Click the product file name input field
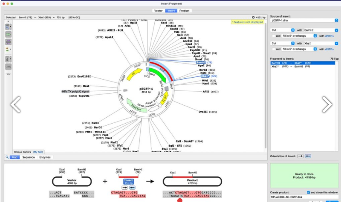341x202 pixels. pos(304,197)
